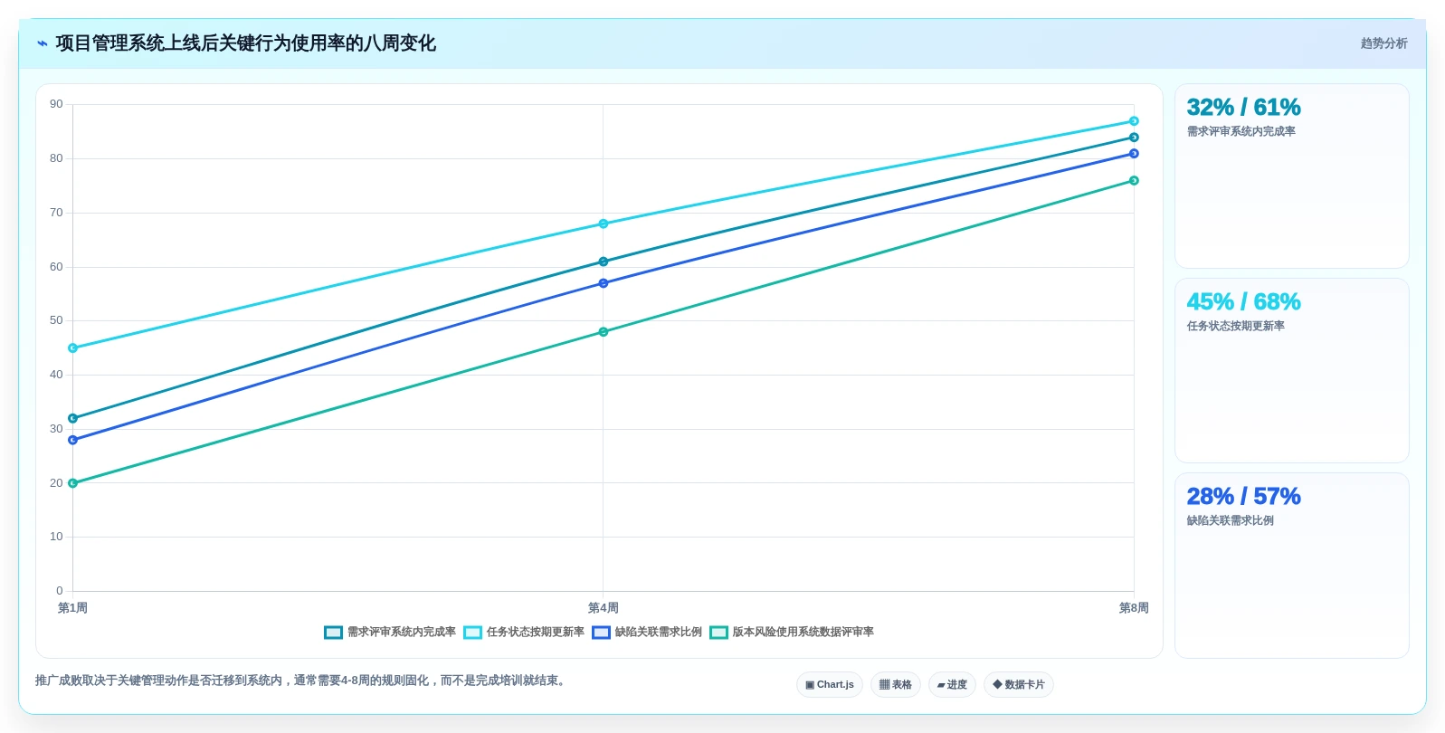Image resolution: width=1445 pixels, height=733 pixels.
Task: Click legend label 需求评审系统内完成率
Action: coord(402,633)
